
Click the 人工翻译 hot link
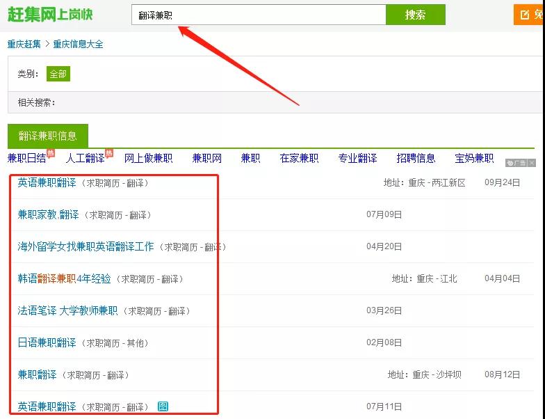click(x=85, y=159)
